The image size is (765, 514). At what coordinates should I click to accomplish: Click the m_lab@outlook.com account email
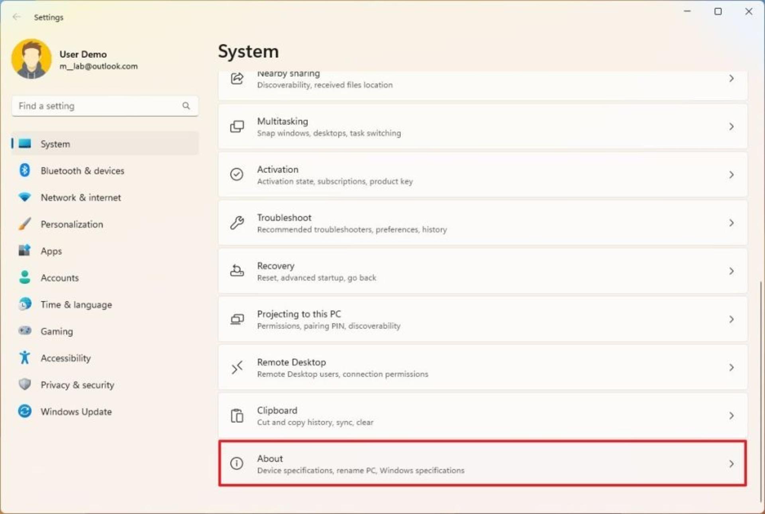pyautogui.click(x=98, y=66)
